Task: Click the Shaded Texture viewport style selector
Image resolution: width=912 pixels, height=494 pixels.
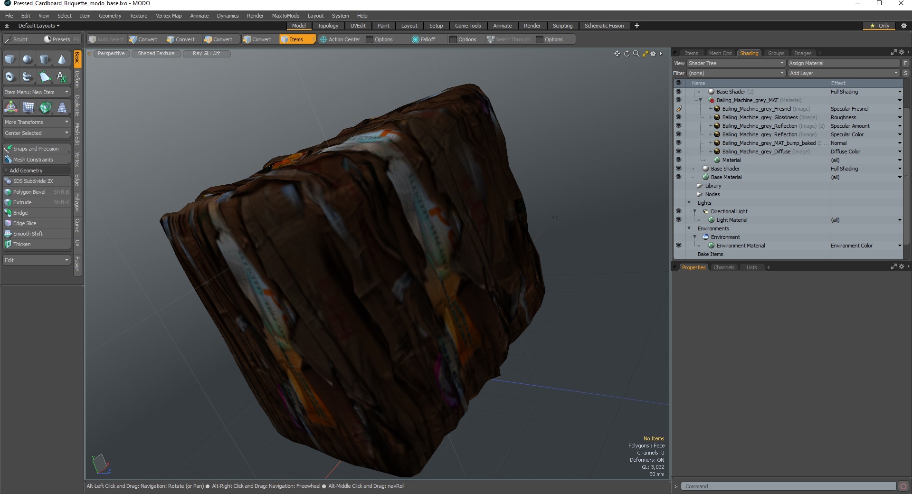Action: pos(156,54)
